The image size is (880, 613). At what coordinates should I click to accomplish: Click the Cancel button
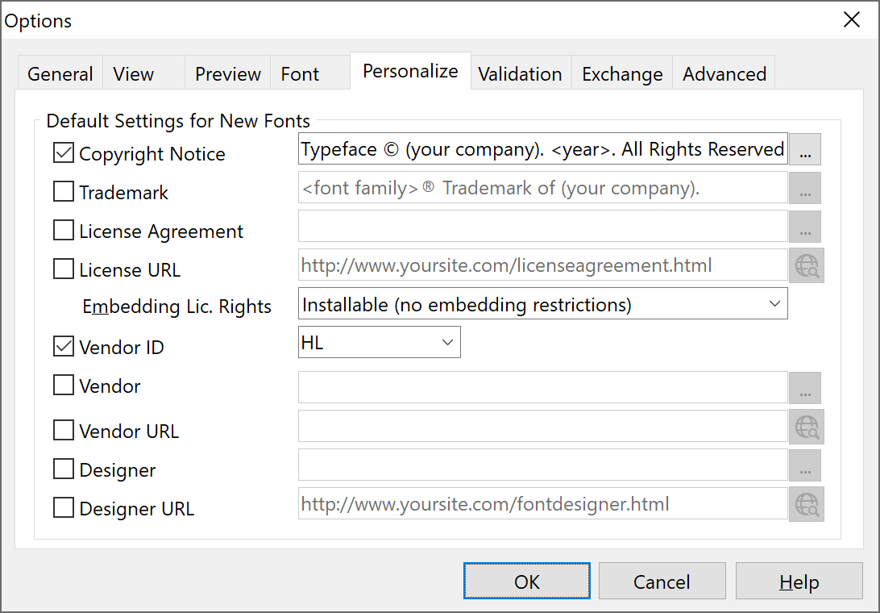click(662, 582)
